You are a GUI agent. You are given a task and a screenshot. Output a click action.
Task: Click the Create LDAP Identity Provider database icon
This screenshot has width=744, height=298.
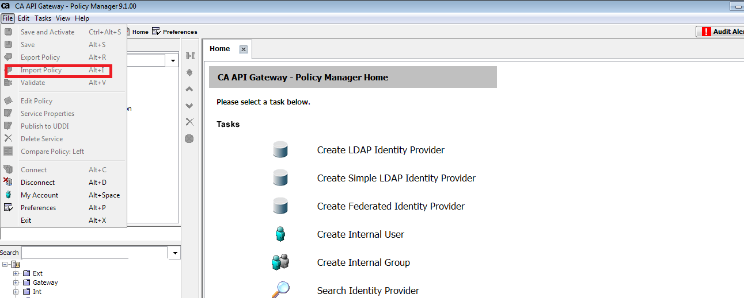tap(280, 150)
